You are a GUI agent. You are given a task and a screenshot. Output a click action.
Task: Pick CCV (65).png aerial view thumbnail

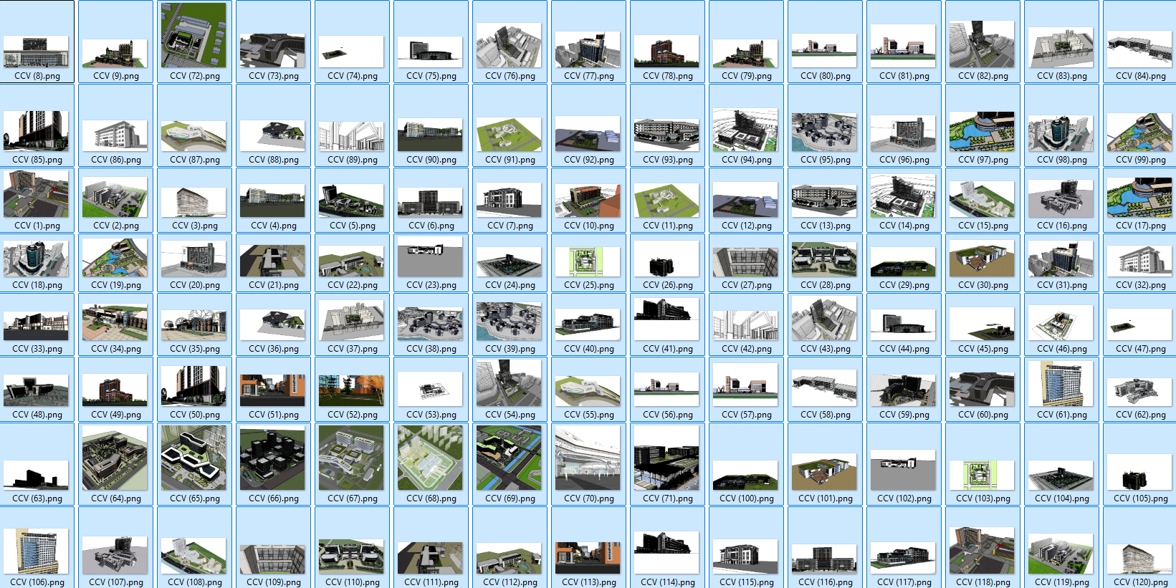point(193,458)
